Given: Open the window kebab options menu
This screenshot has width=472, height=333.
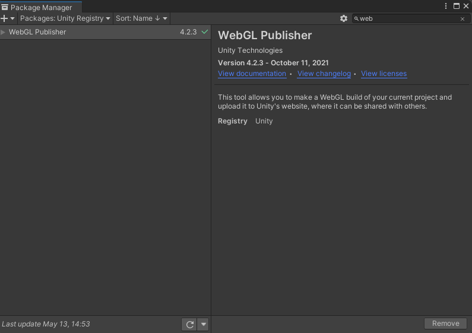Looking at the screenshot, I should (446, 6).
